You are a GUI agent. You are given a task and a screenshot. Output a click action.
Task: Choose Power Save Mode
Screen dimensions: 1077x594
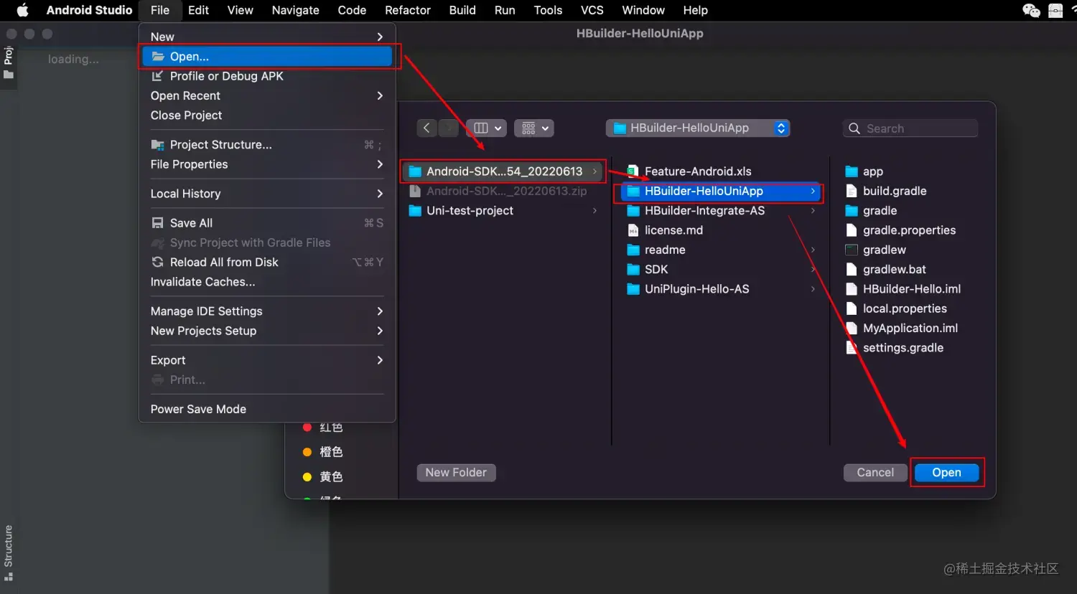(x=267, y=409)
